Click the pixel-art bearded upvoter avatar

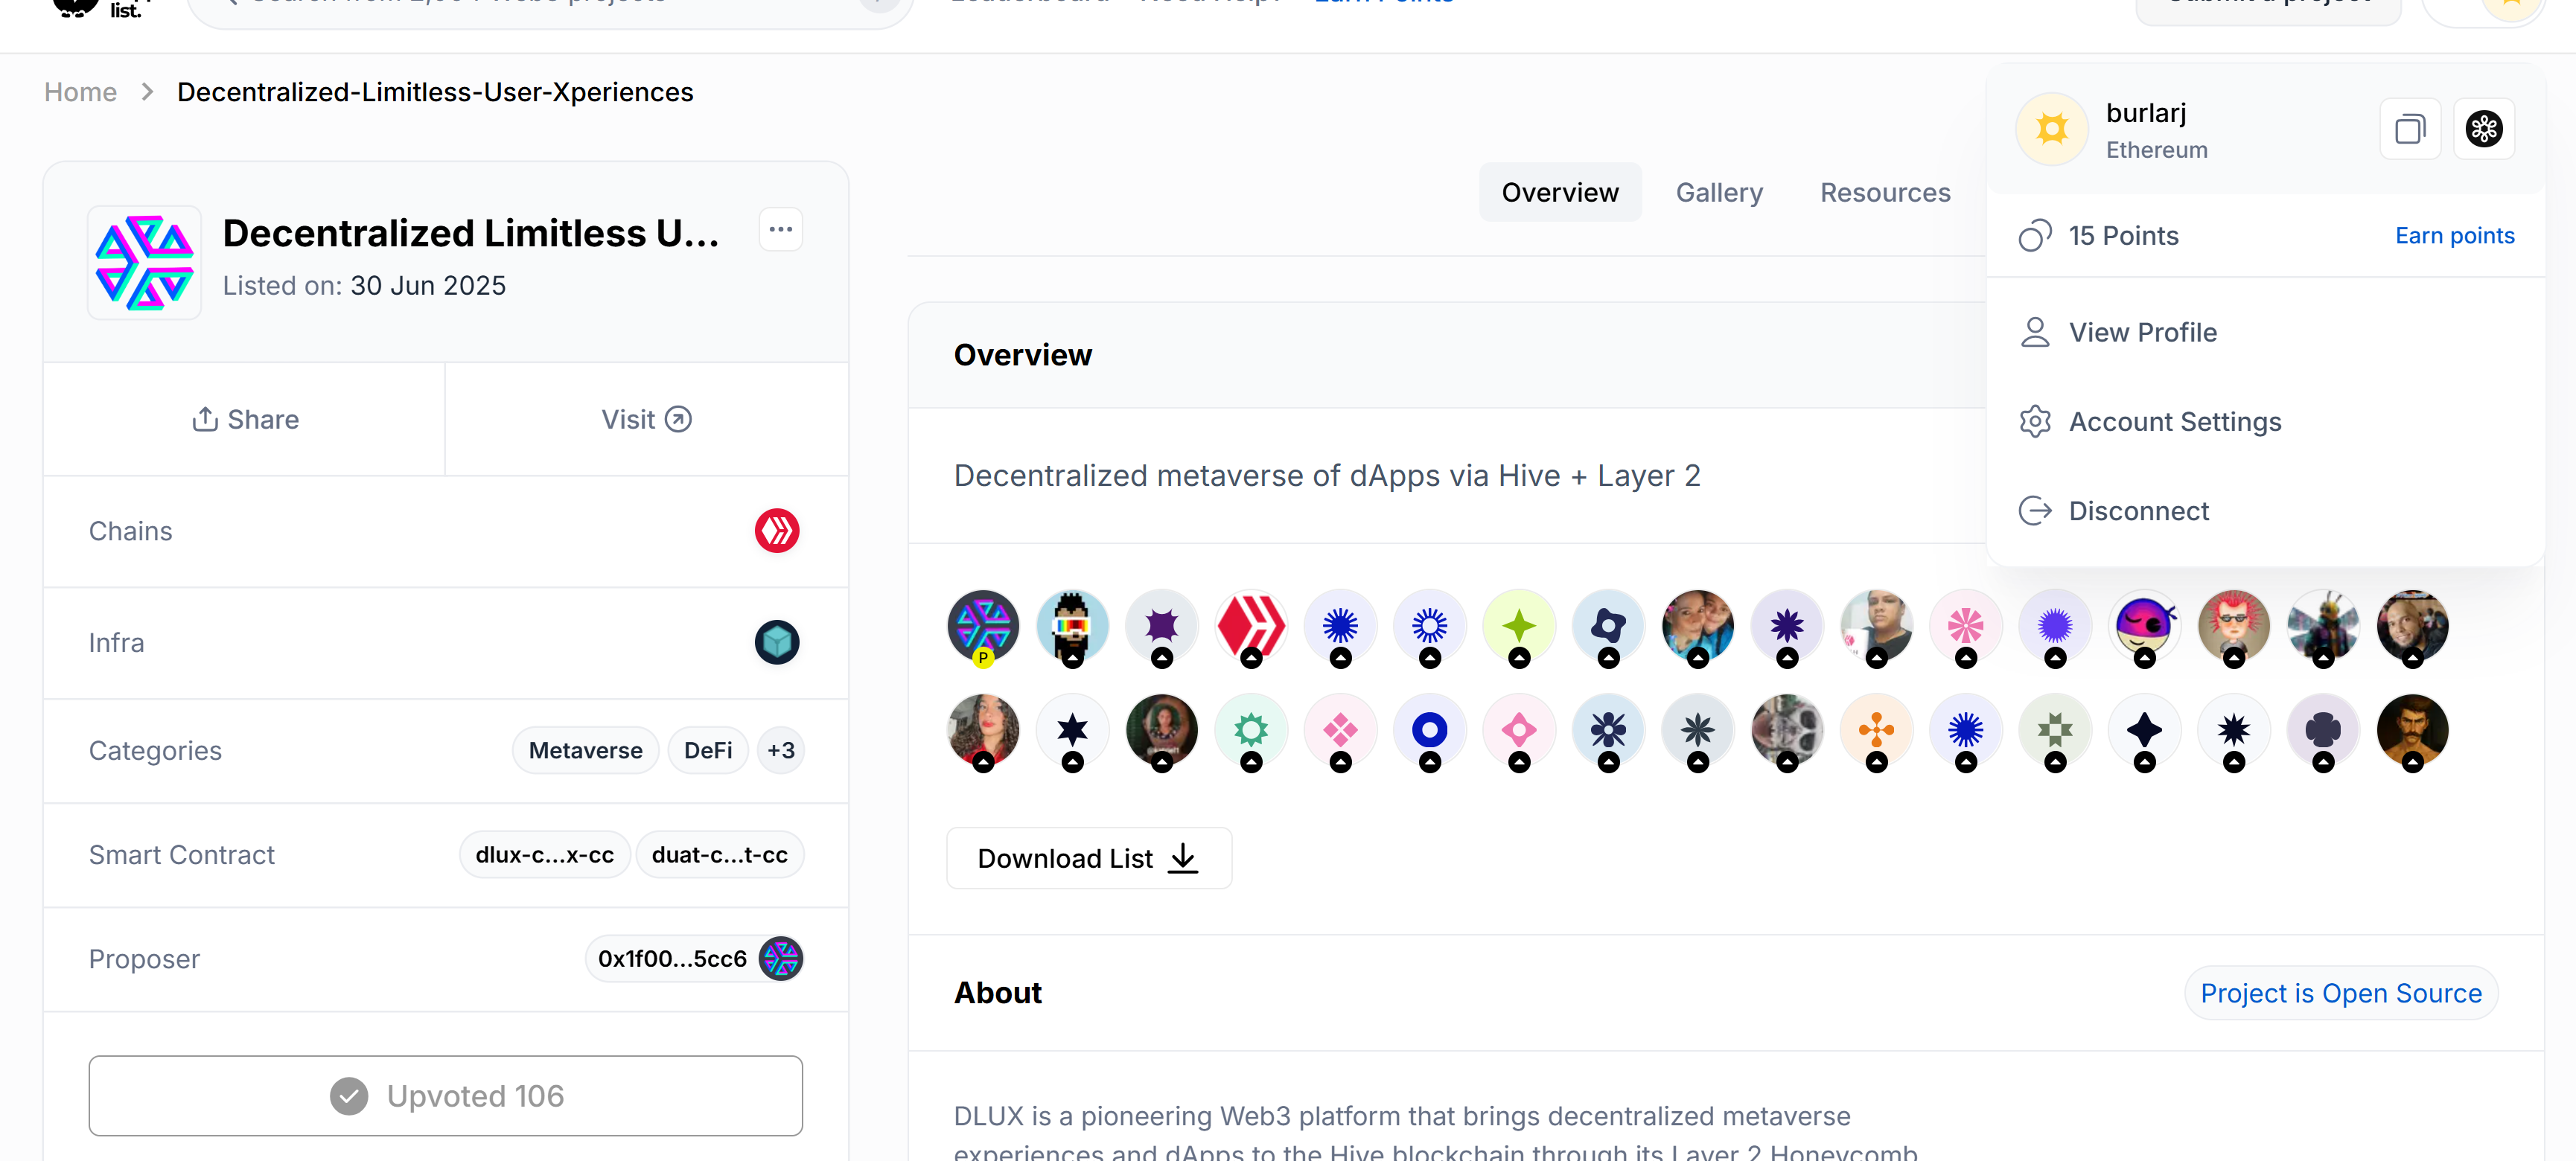[x=1072, y=627]
